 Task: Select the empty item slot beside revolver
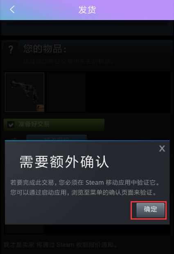[x=66, y=92]
